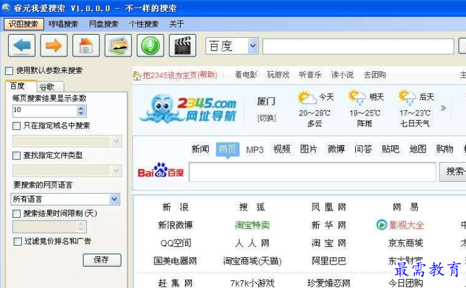466x288 pixels.
Task: Open the 识图搜索 menu
Action: tap(24, 24)
